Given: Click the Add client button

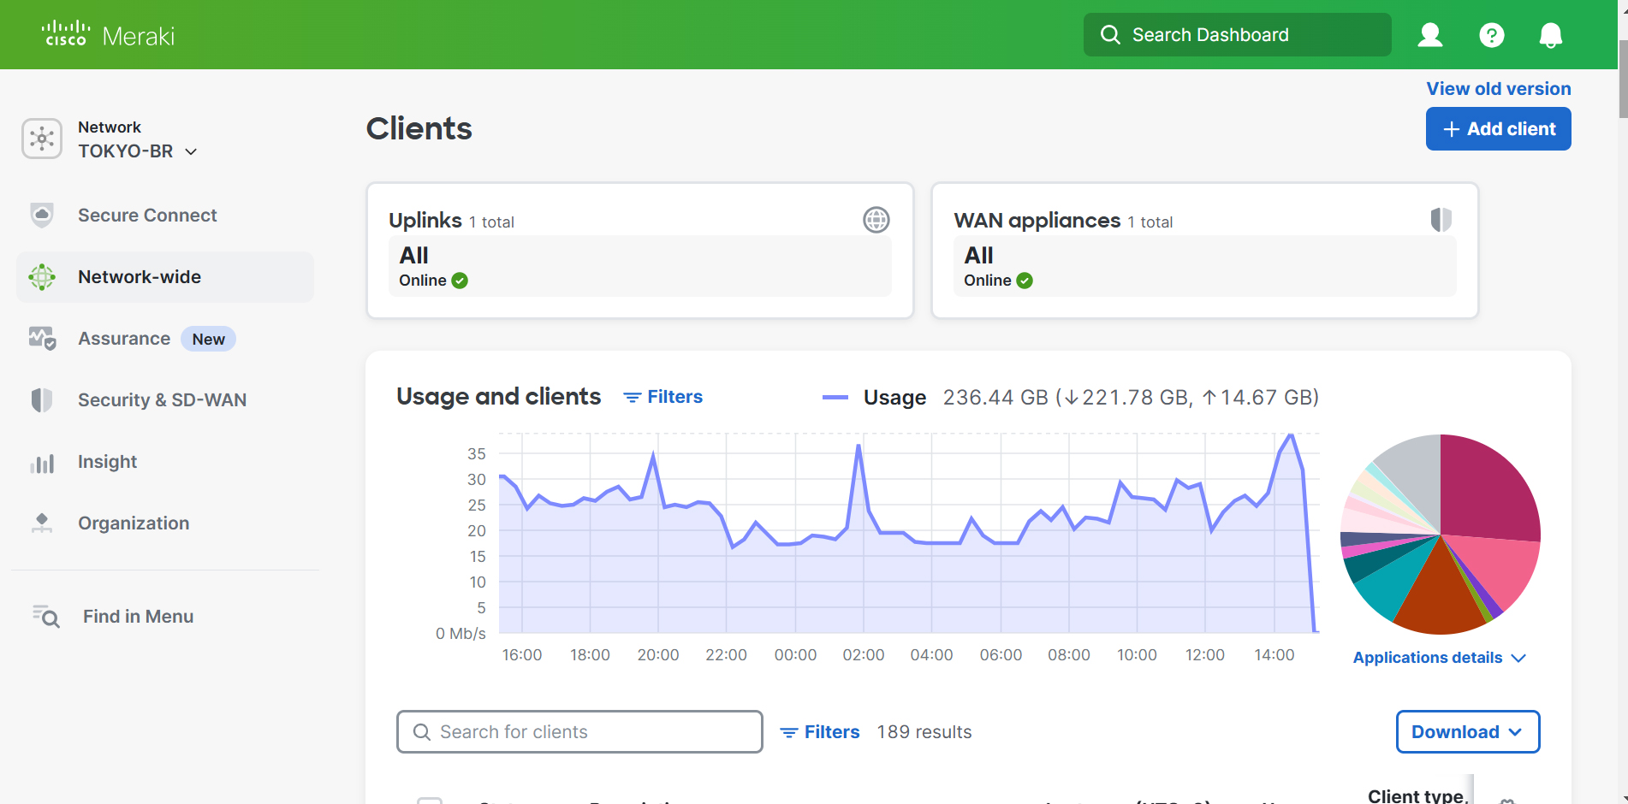Looking at the screenshot, I should (1498, 129).
